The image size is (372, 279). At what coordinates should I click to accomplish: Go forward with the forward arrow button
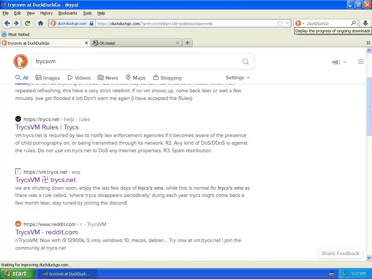[x=16, y=23]
